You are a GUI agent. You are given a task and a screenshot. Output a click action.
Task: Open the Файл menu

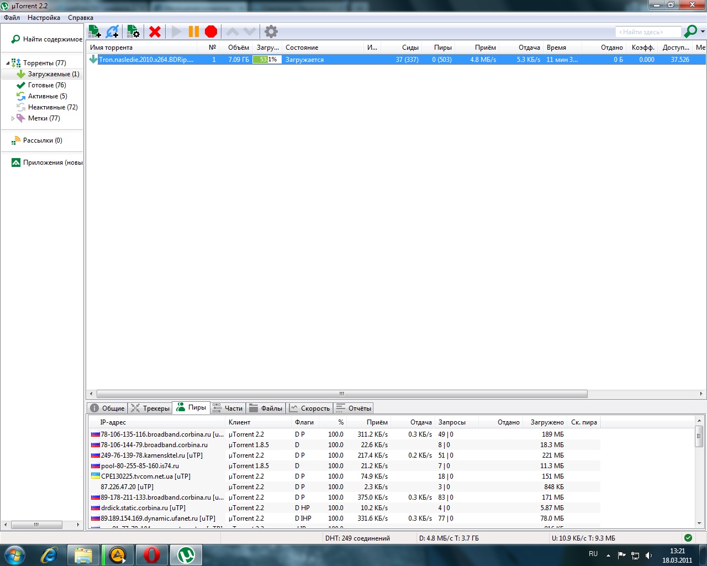[12, 18]
